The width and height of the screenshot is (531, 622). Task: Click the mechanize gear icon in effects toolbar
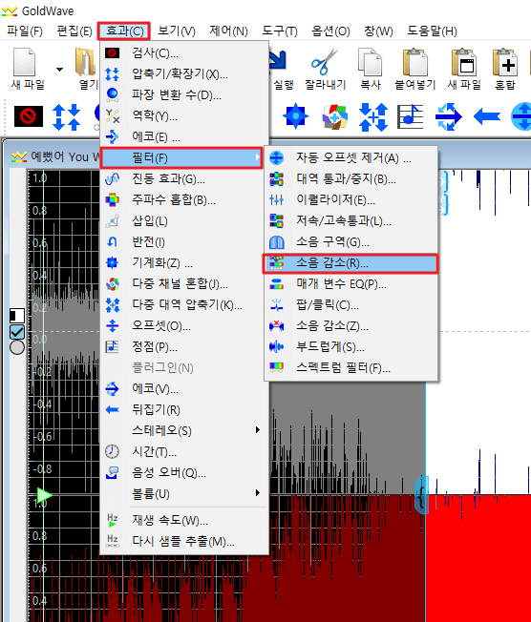coord(295,116)
